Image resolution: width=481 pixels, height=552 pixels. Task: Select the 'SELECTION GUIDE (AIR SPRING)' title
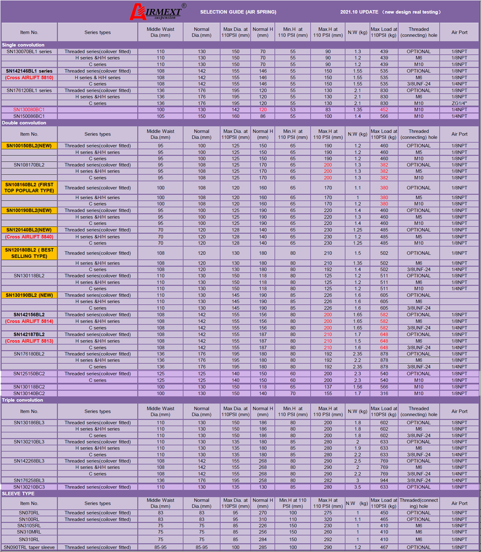(x=238, y=12)
